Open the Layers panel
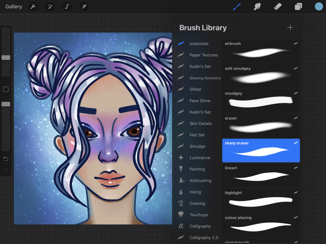Viewport: 326px width, 244px height. [298, 7]
